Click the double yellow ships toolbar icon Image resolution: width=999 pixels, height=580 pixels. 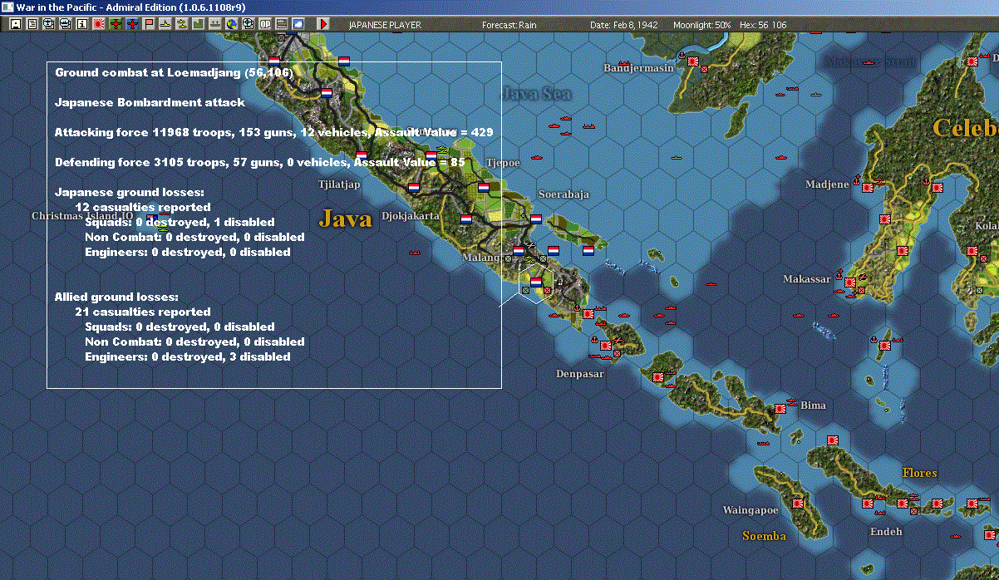click(181, 24)
